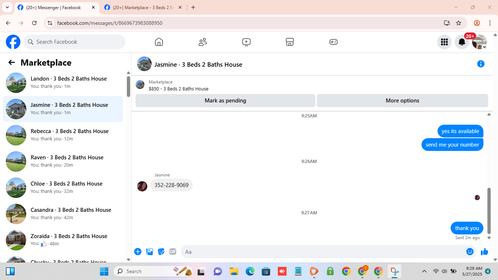
Task: Open the account profile picture menu
Action: tap(479, 42)
